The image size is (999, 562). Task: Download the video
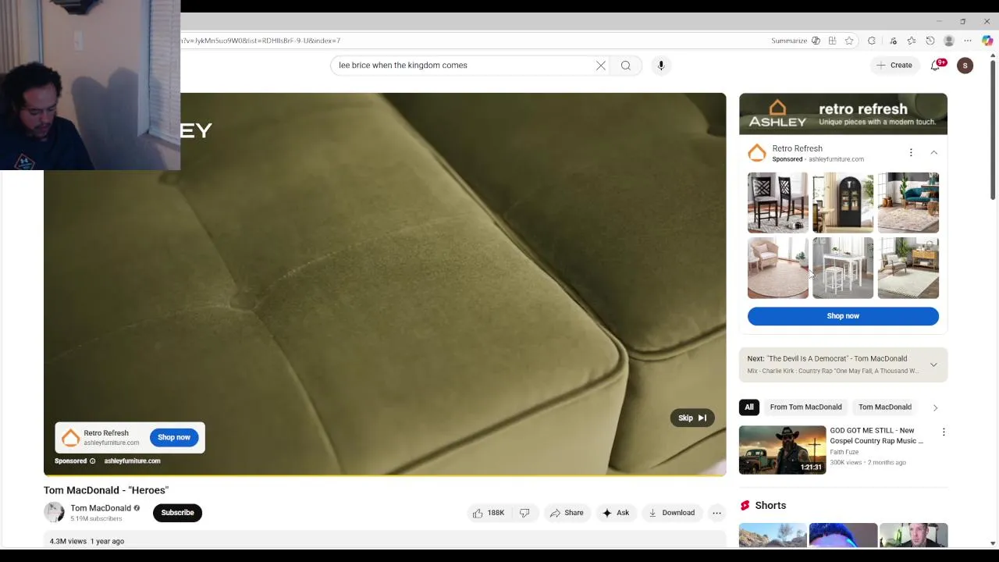(671, 513)
